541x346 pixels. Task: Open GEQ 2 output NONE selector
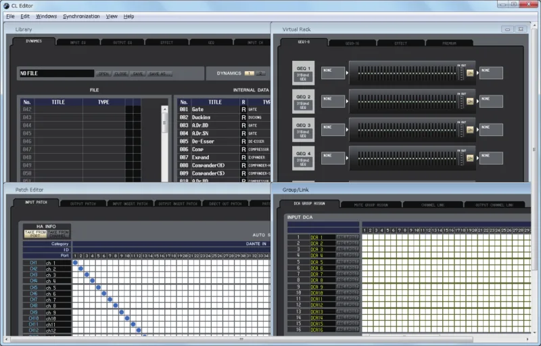491,101
